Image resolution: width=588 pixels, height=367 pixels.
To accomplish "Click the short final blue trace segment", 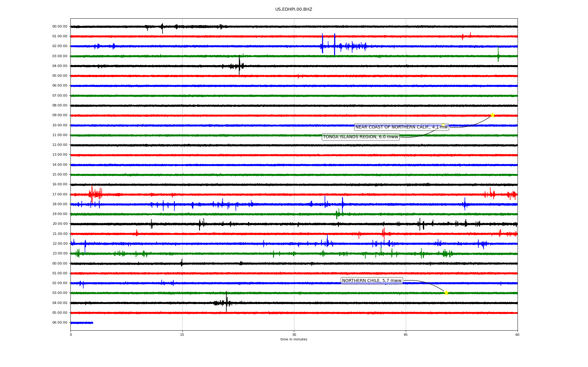I will (82, 323).
